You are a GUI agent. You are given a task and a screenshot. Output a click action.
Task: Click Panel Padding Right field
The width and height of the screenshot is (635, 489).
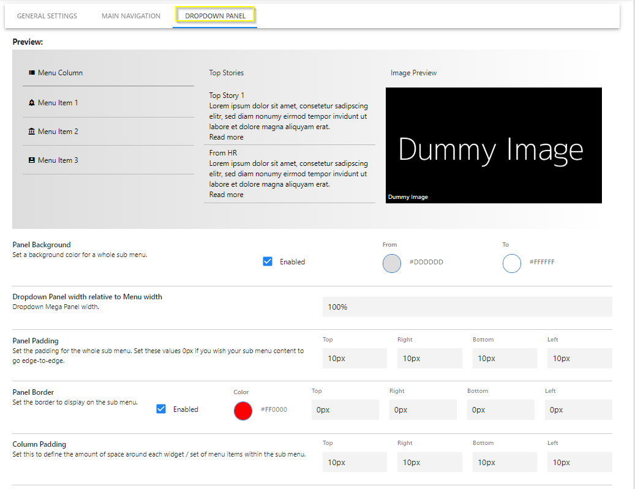(x=430, y=358)
